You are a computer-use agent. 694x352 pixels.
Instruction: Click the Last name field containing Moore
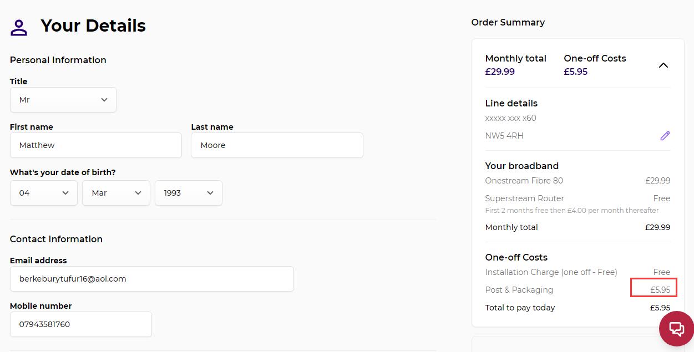pos(277,145)
